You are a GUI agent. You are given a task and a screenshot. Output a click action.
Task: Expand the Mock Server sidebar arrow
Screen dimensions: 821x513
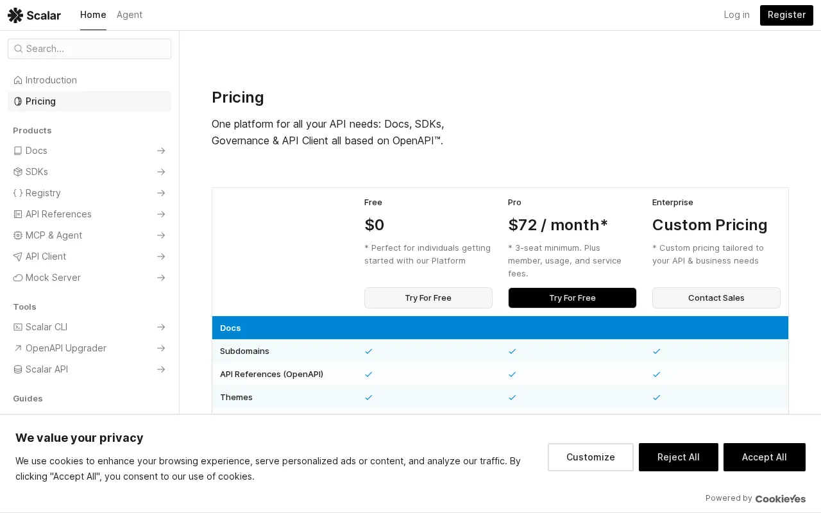coord(161,278)
